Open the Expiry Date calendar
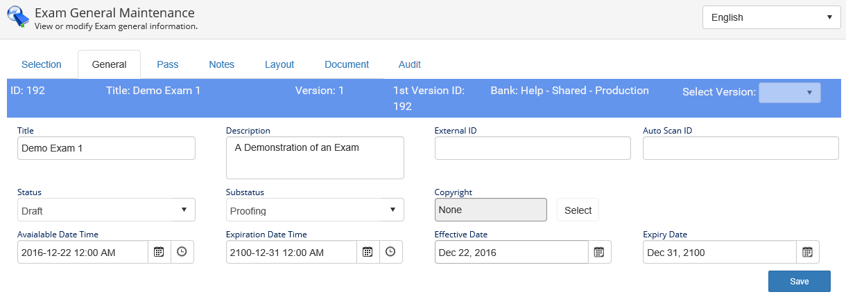Screen dimensions: 846x301 [x=808, y=253]
